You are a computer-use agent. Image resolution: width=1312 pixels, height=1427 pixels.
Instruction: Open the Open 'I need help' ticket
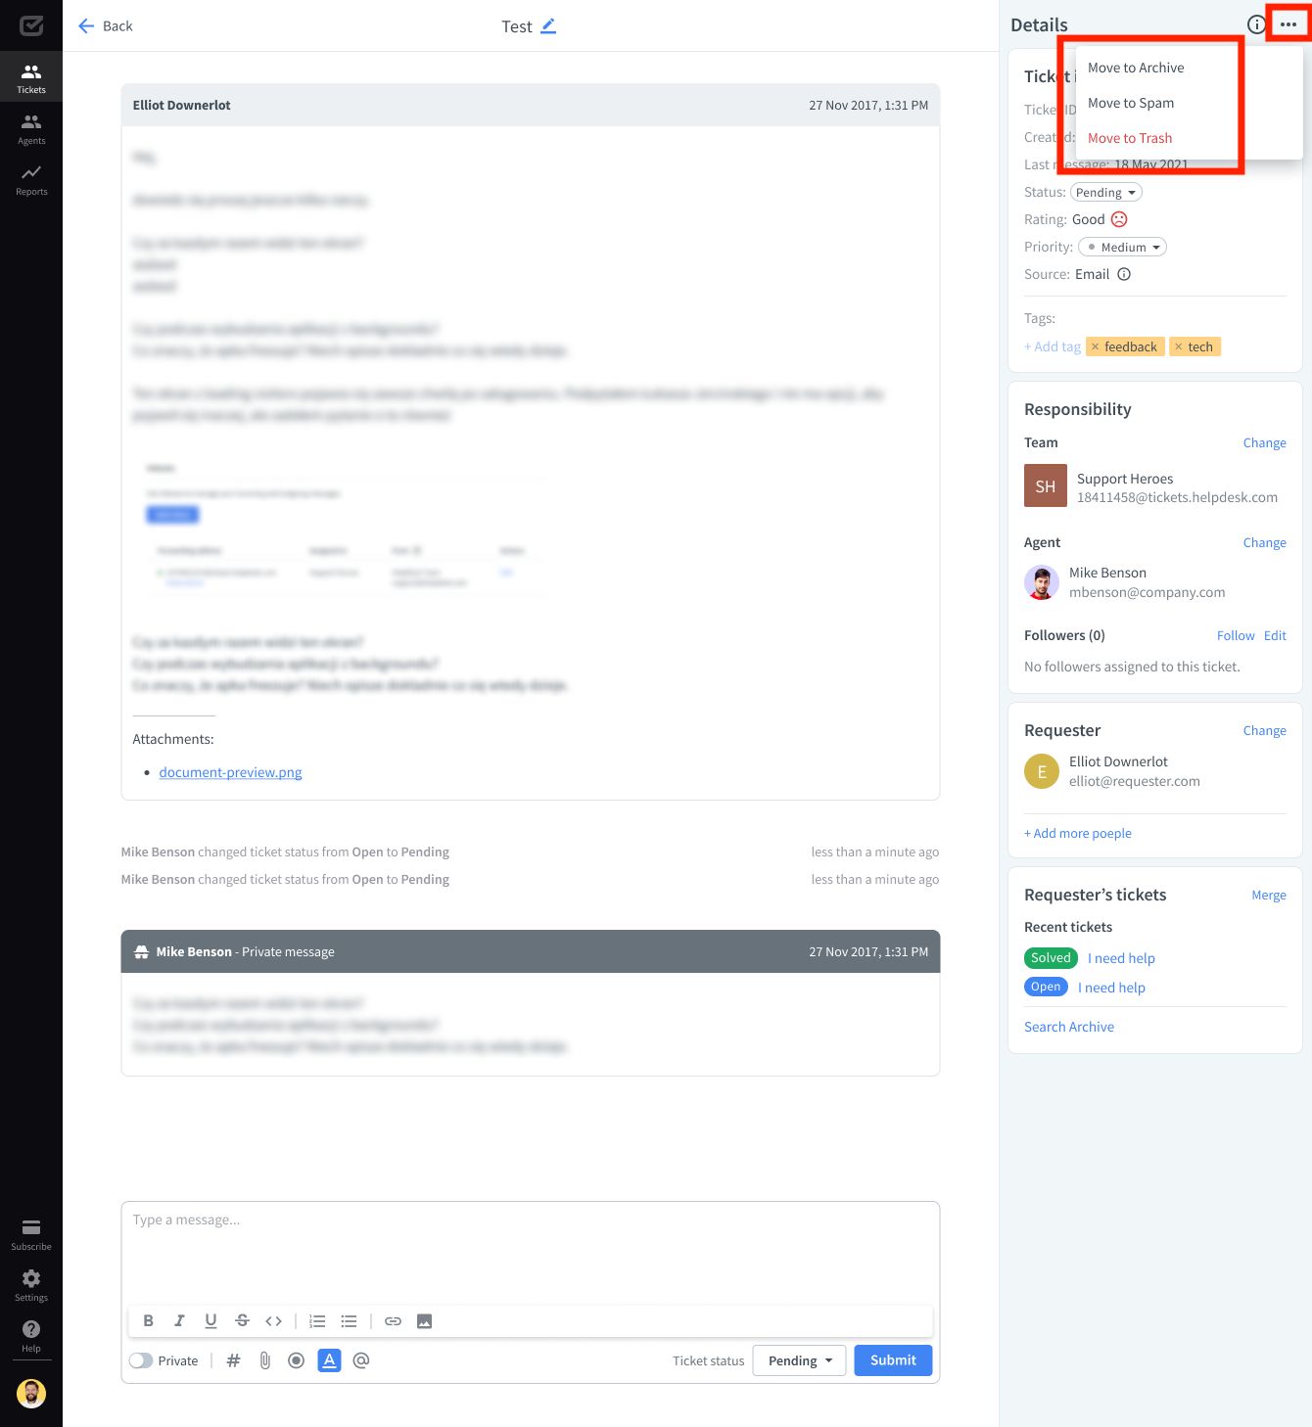pos(1111,988)
